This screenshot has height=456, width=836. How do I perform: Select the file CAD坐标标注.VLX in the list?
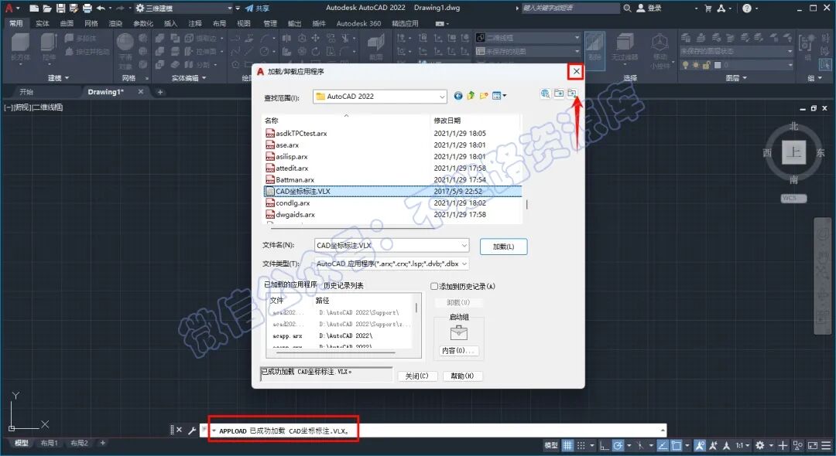coord(393,191)
